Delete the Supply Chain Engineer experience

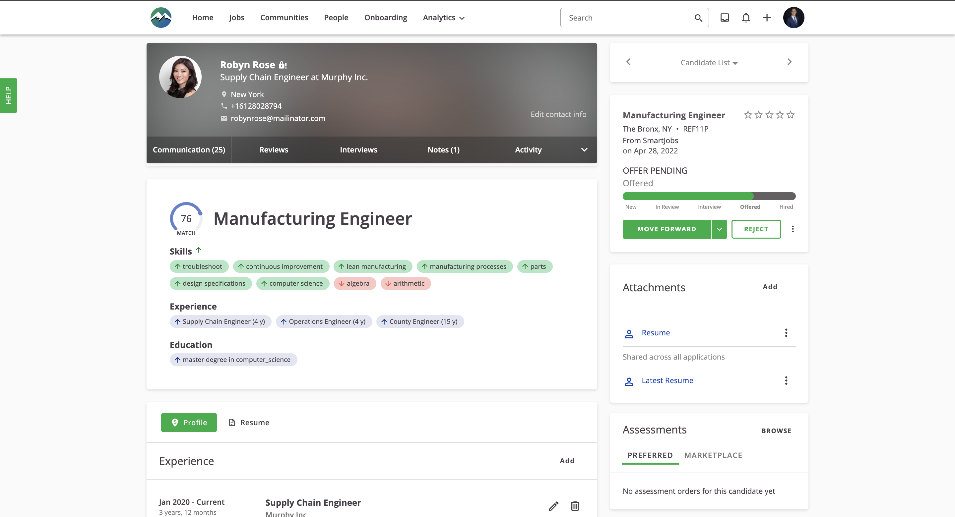click(575, 506)
